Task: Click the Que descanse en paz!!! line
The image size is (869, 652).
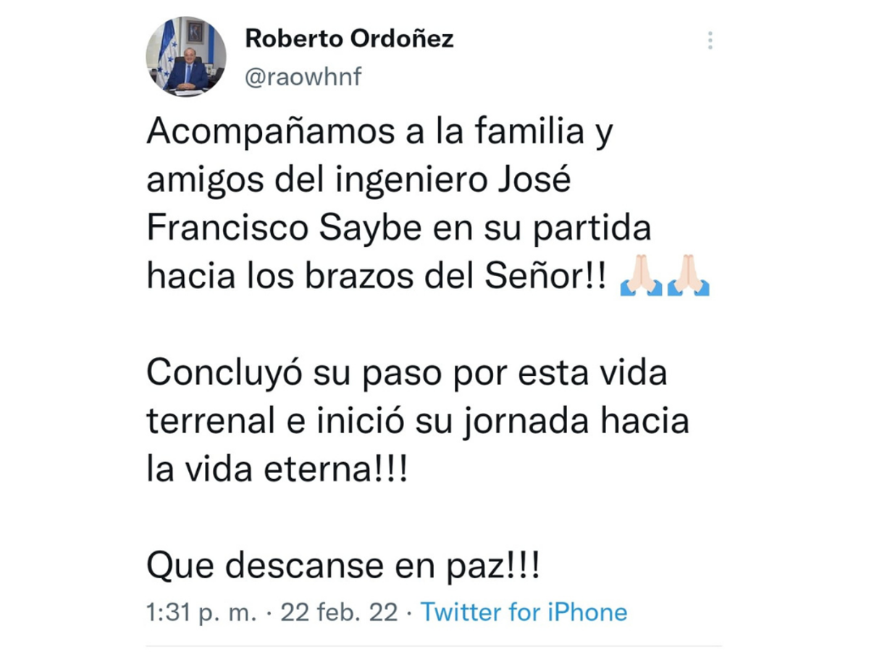Action: 343,565
